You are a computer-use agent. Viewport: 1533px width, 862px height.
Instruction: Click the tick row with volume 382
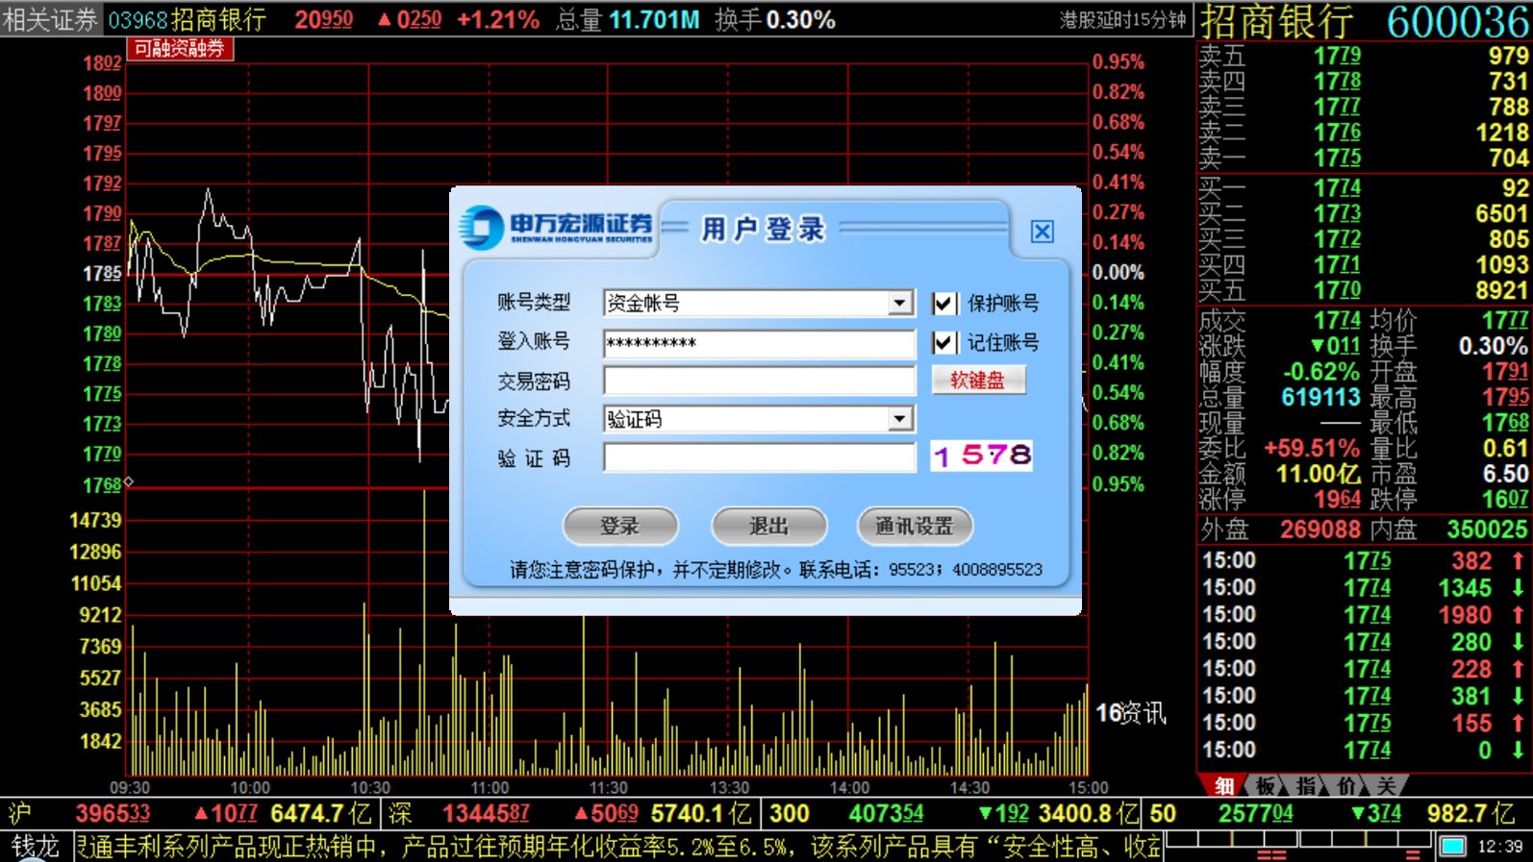pyautogui.click(x=1364, y=561)
